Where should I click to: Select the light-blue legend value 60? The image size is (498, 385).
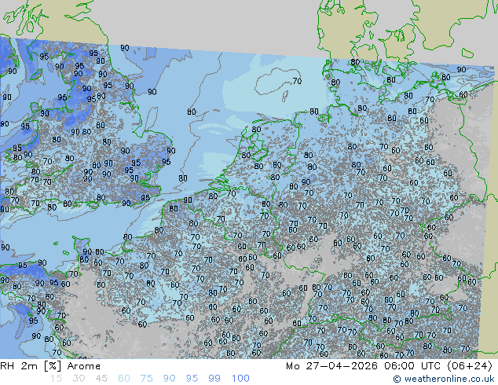coord(124,379)
